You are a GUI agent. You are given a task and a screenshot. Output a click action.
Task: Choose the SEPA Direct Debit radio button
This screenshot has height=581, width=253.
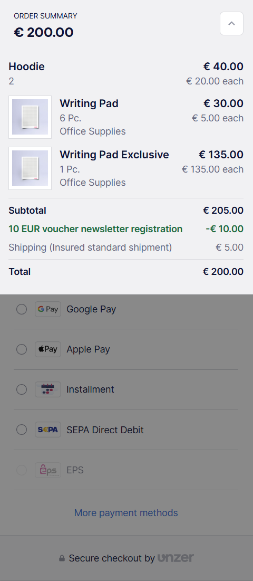(22, 430)
